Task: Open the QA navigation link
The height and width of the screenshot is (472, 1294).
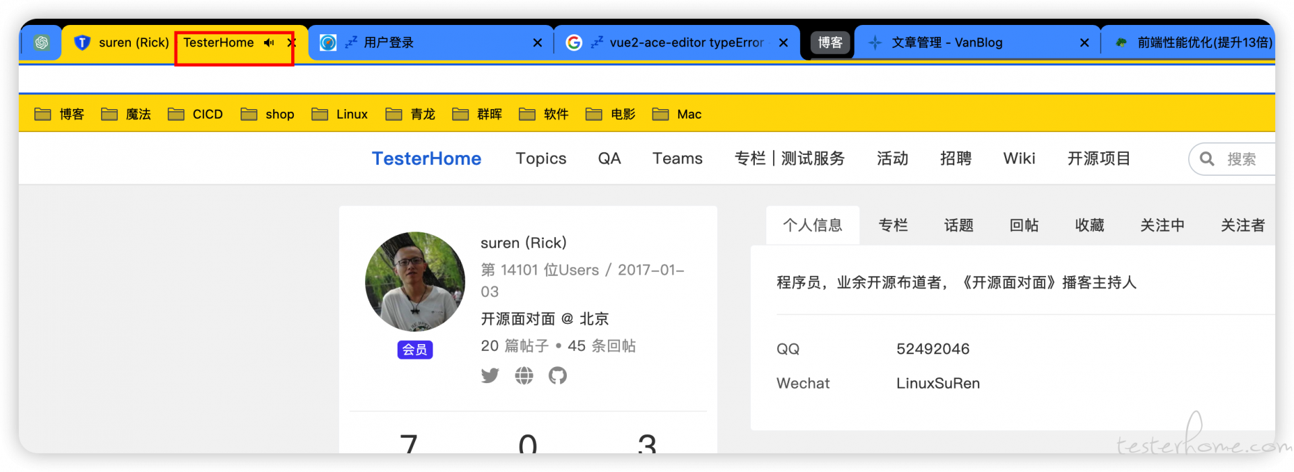Action: [x=609, y=158]
